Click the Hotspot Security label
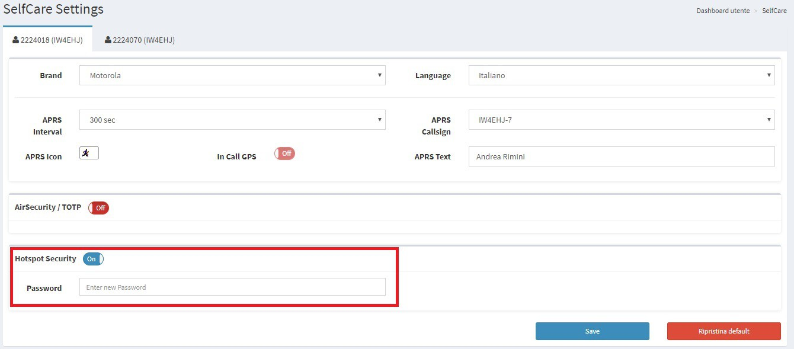 pyautogui.click(x=46, y=258)
